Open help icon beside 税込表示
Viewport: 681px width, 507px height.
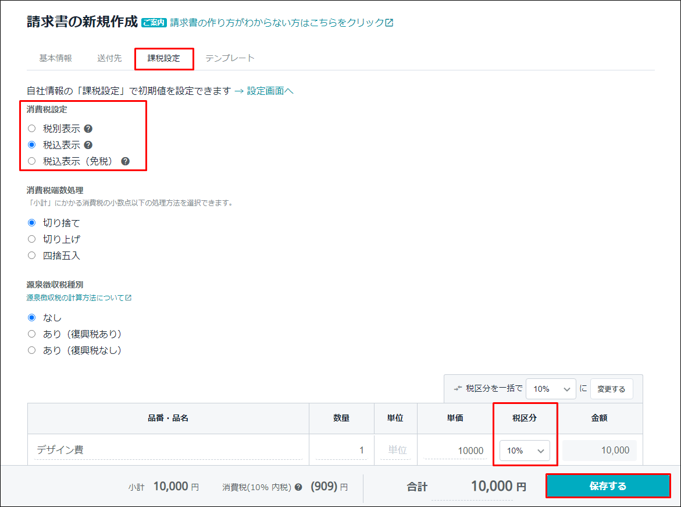tap(88, 145)
